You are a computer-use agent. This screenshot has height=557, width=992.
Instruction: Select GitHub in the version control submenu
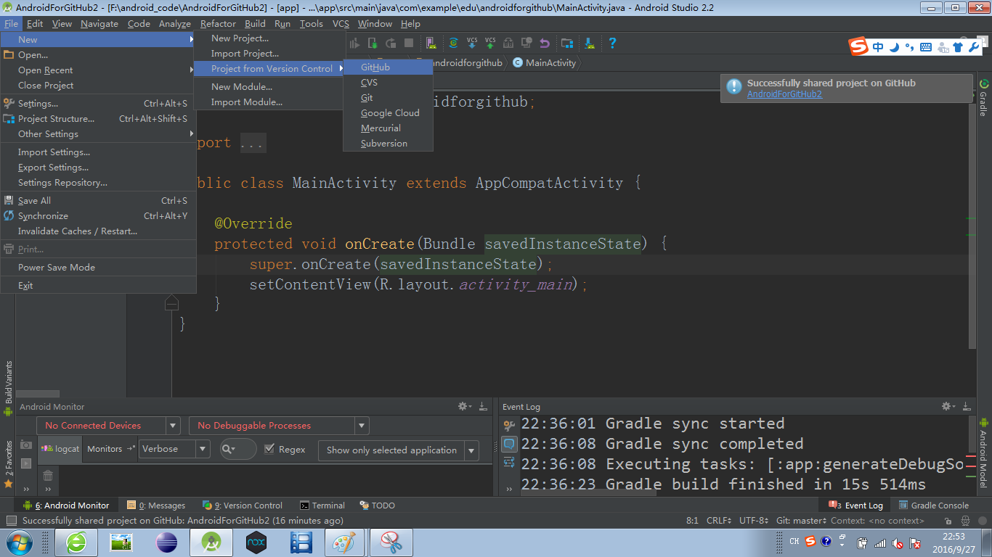pyautogui.click(x=389, y=67)
